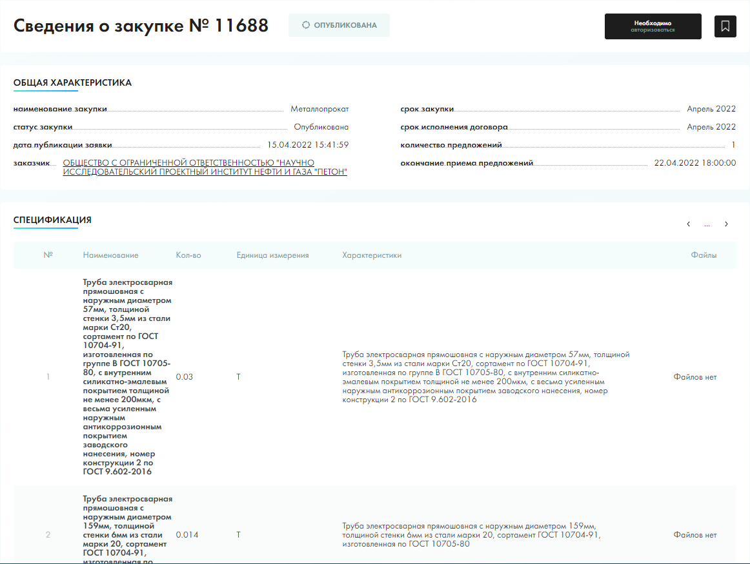Click 'срок закупки' value Апрель 2022
This screenshot has height=564, width=750.
(x=711, y=109)
